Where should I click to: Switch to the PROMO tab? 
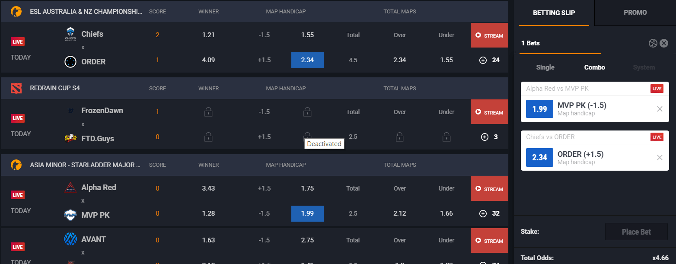click(635, 13)
